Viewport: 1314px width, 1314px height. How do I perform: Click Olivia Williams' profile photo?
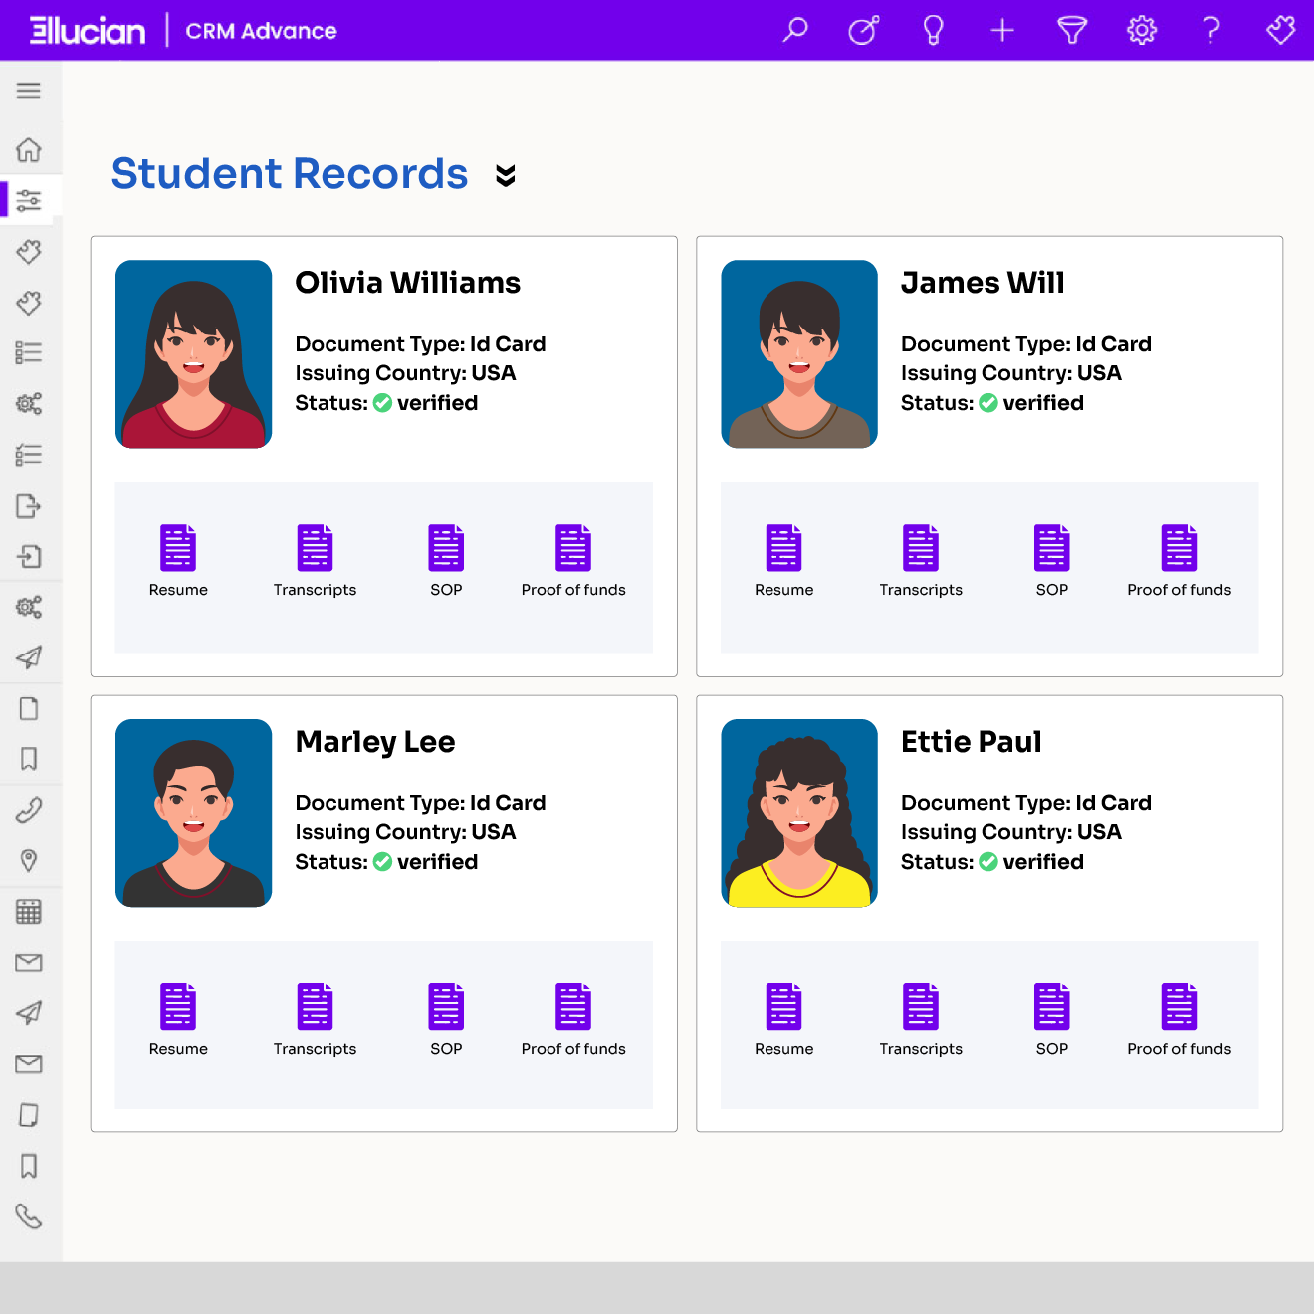click(x=194, y=354)
